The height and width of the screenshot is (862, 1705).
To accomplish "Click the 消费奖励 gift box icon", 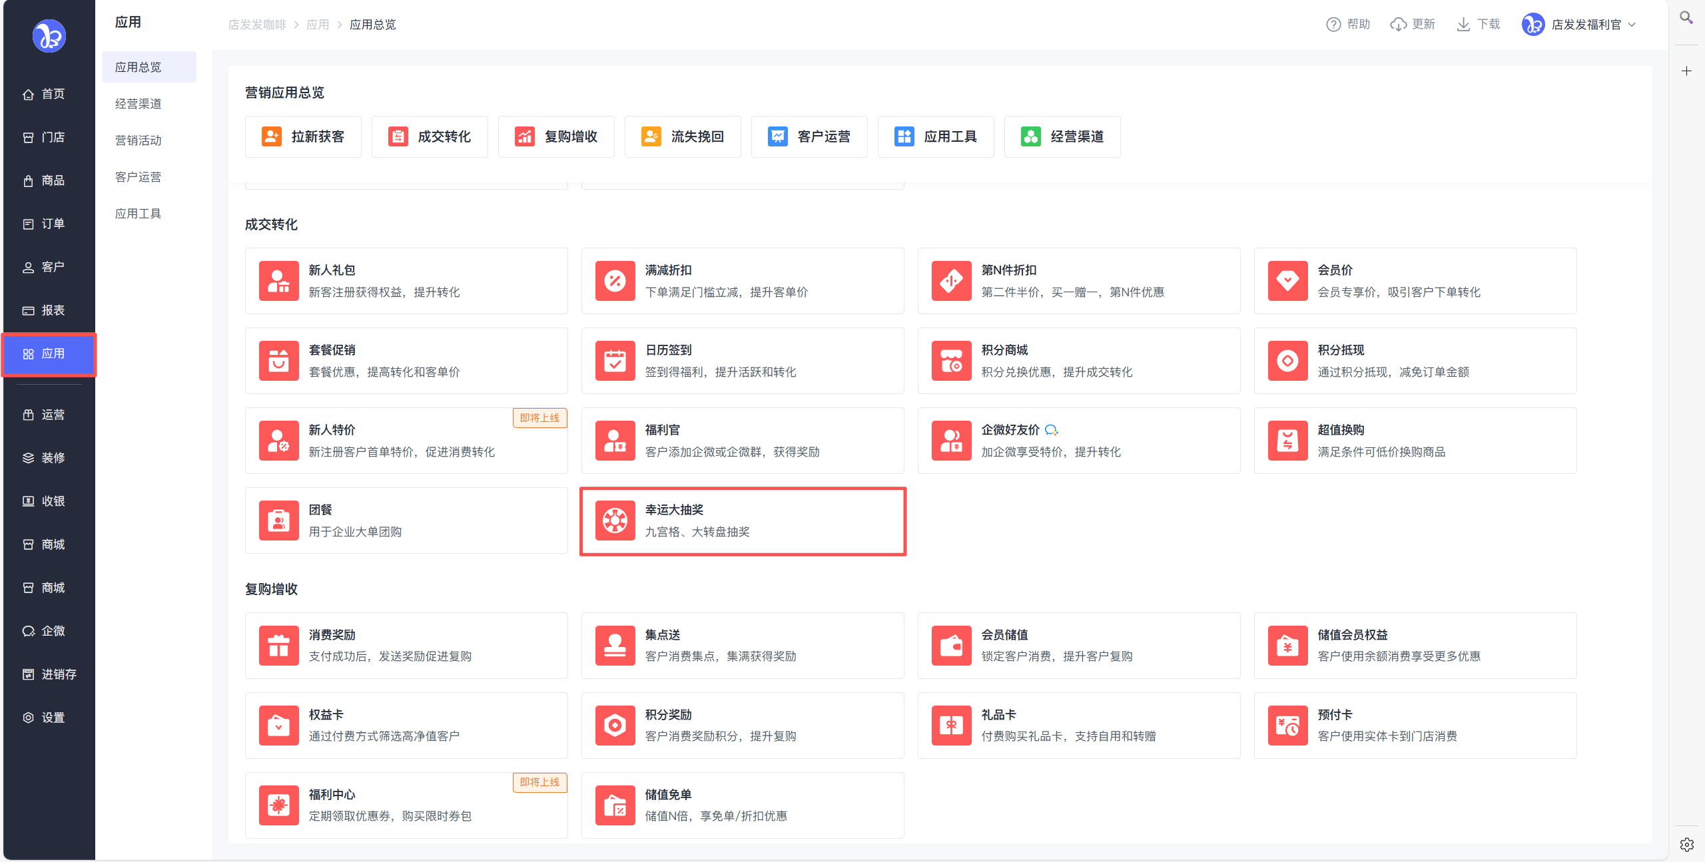I will pyautogui.click(x=278, y=645).
